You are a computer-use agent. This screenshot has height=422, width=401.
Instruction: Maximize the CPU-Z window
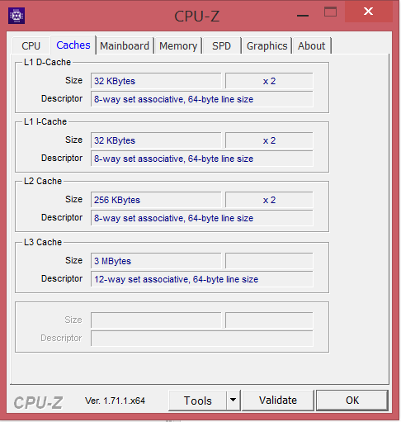(x=330, y=12)
